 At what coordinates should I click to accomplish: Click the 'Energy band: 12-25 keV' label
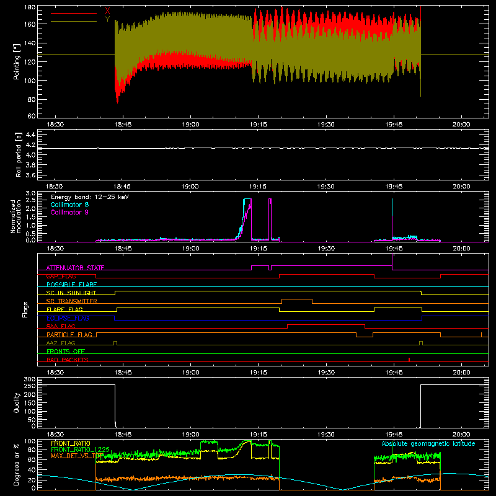(x=90, y=197)
